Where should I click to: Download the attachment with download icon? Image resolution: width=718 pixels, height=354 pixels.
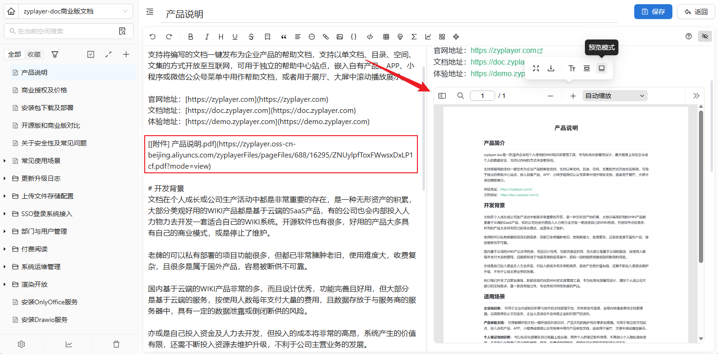point(551,68)
